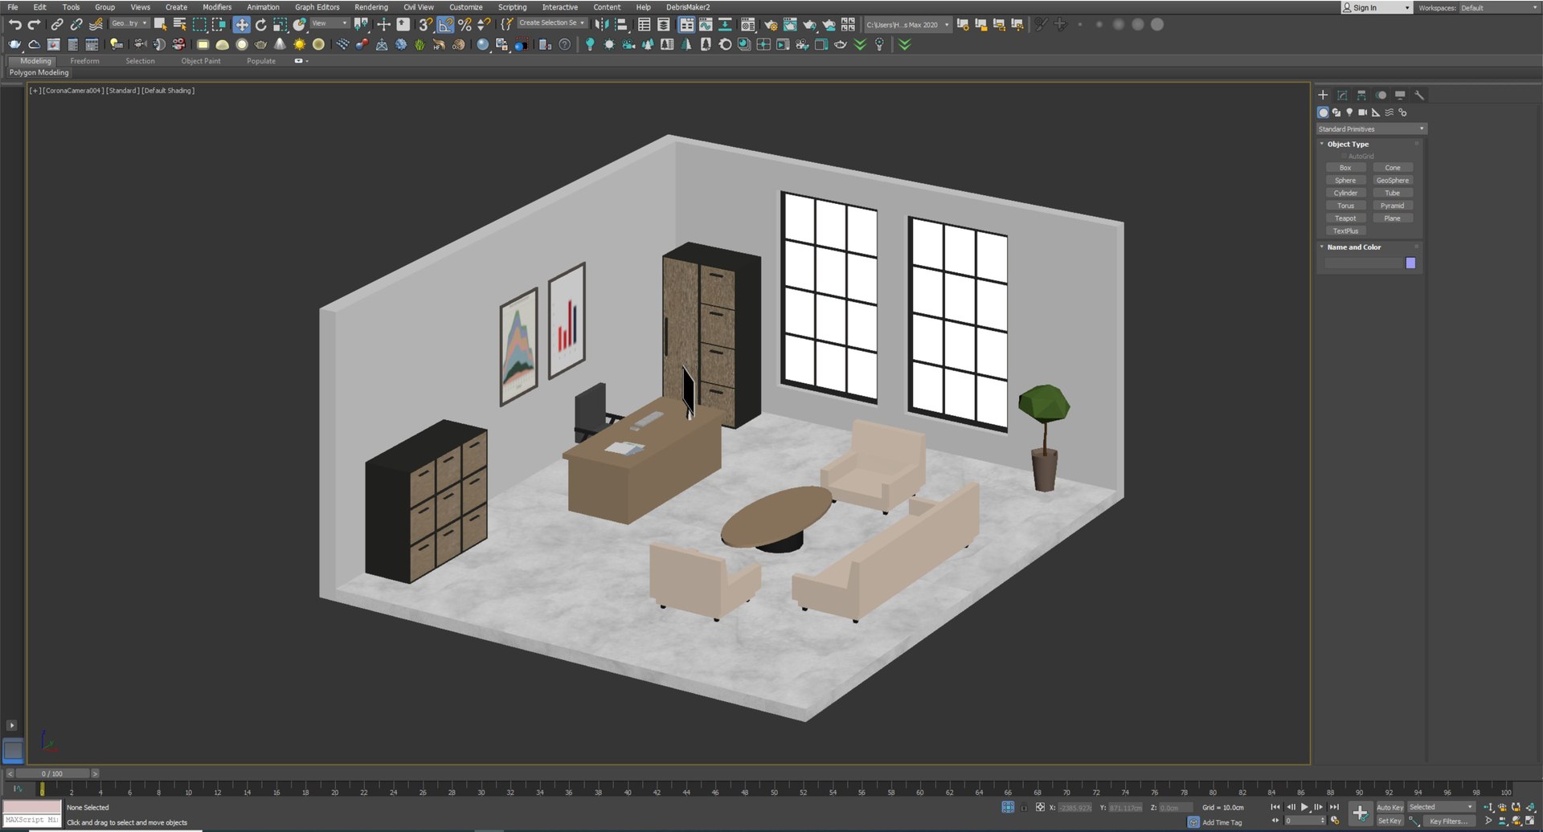Open Select by Name list icon
1543x832 pixels.
point(180,25)
